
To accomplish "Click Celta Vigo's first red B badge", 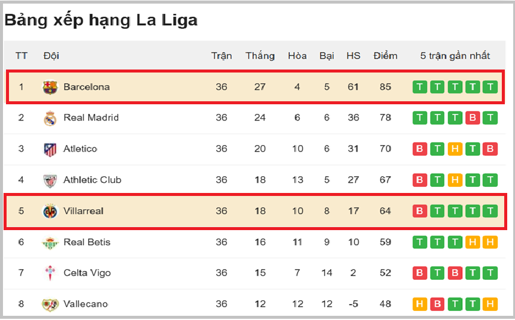I will 420,273.
